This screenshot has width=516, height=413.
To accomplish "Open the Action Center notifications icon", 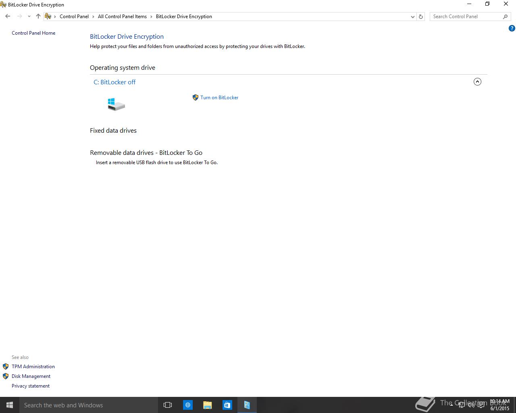I will point(481,405).
